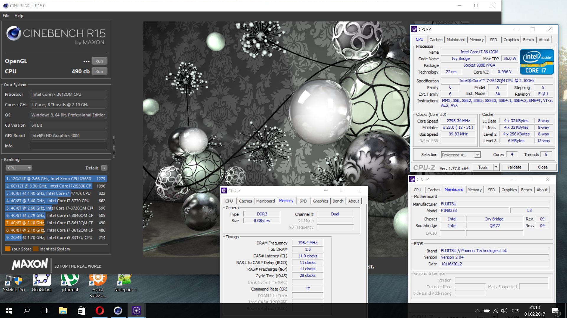Select the CPU tab in Mainboard CPU-Z window
Viewport: 567px width, 318px height.
point(417,190)
